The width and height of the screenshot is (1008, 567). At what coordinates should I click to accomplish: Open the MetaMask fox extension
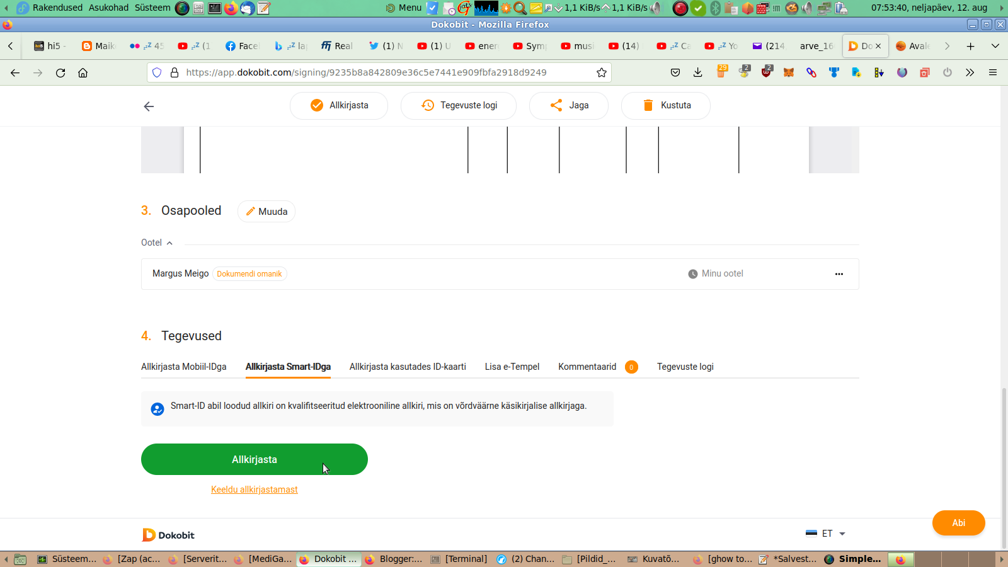[789, 72]
